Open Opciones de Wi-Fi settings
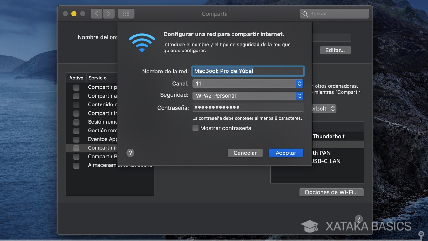 point(331,192)
